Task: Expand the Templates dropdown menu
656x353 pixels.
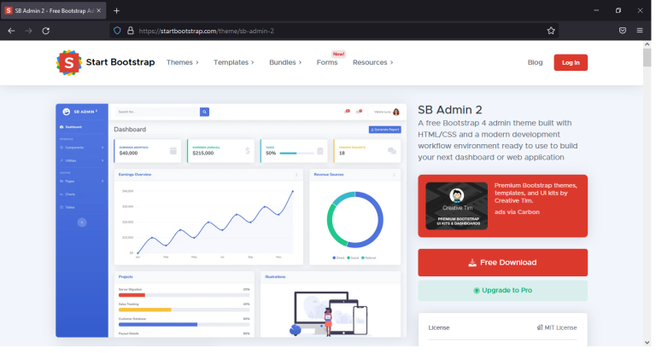Action: point(233,62)
